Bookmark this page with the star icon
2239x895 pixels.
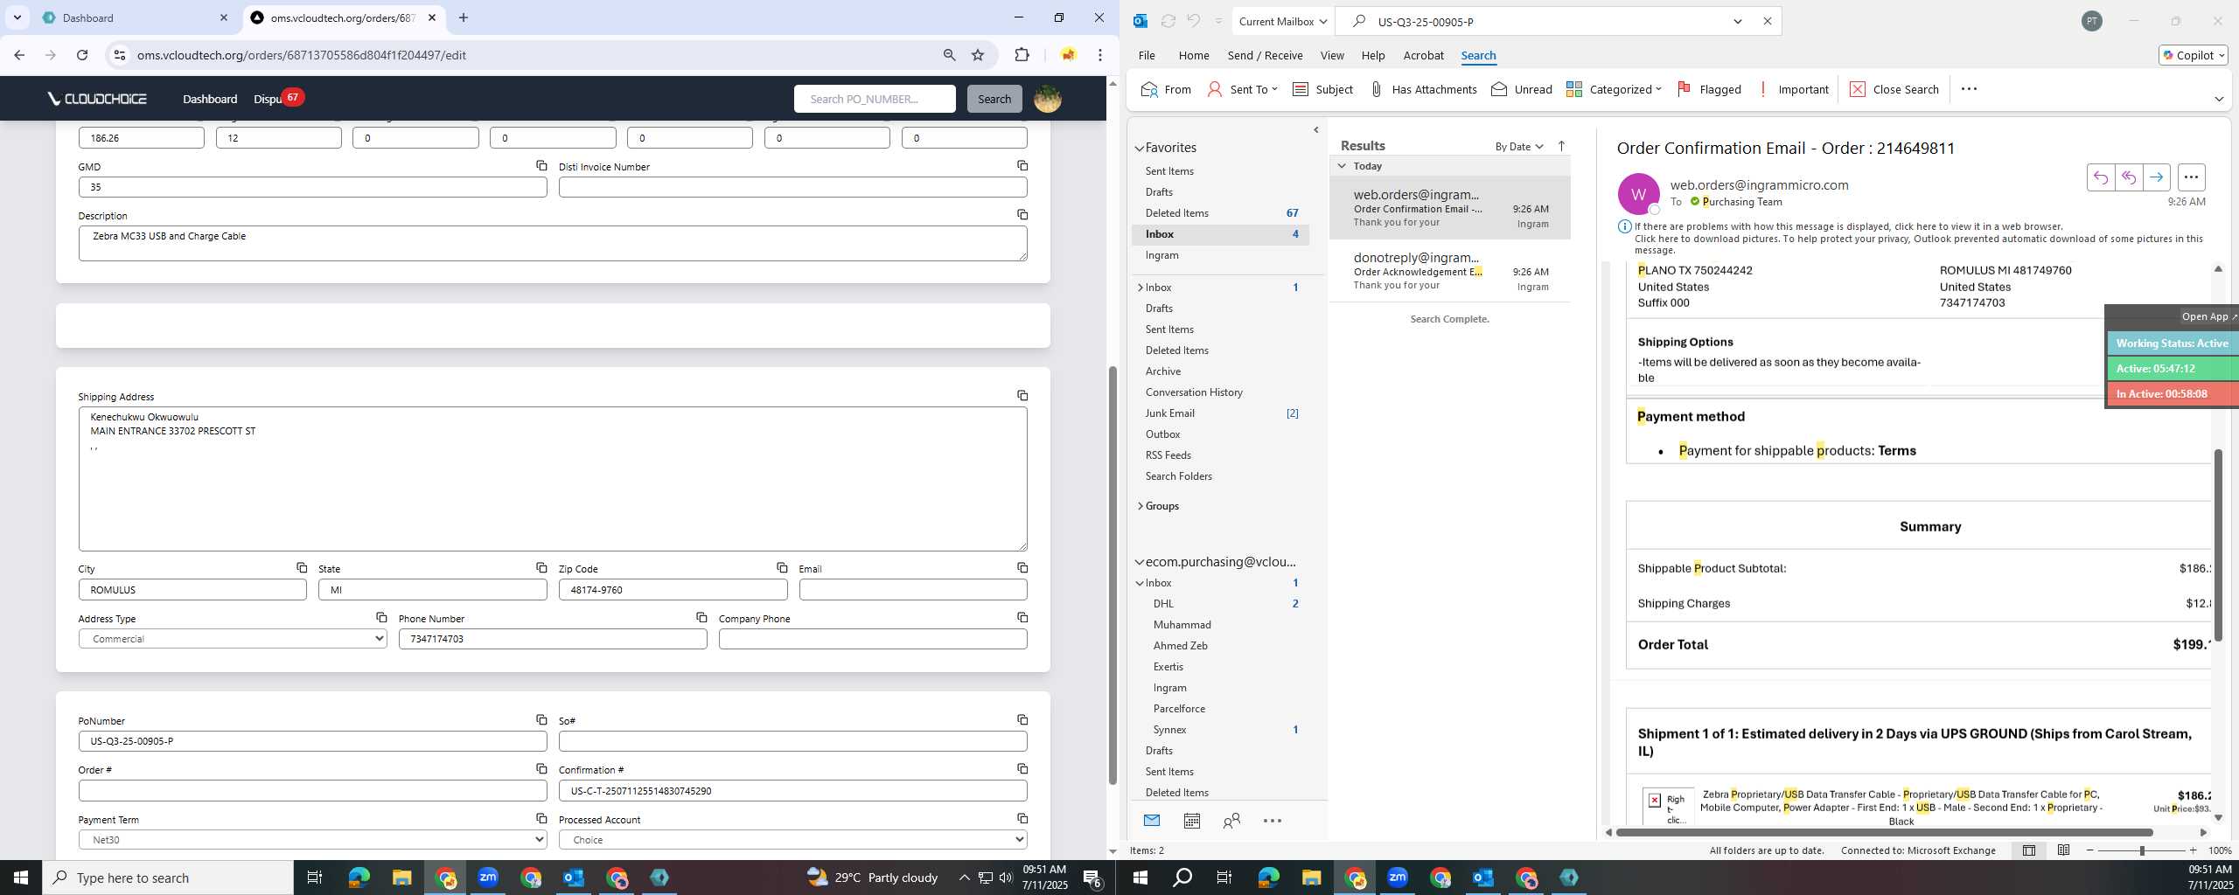pos(978,55)
